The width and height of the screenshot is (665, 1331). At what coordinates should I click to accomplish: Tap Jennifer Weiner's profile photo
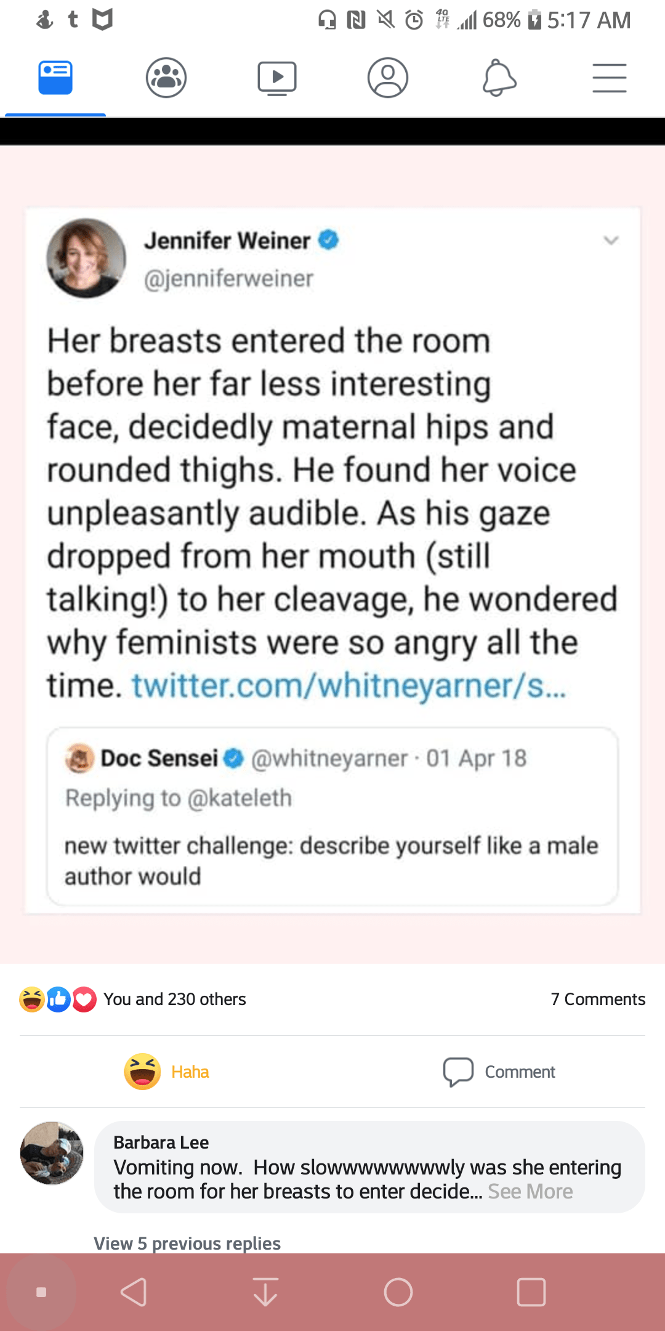(86, 258)
